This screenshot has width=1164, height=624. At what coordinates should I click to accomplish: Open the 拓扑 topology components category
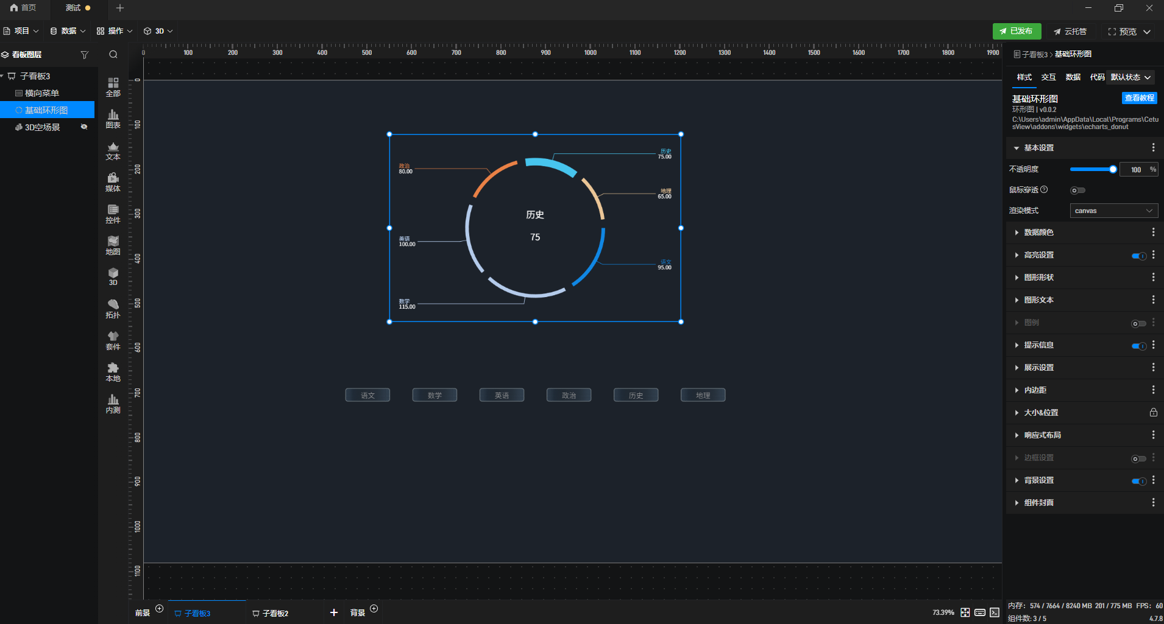113,309
